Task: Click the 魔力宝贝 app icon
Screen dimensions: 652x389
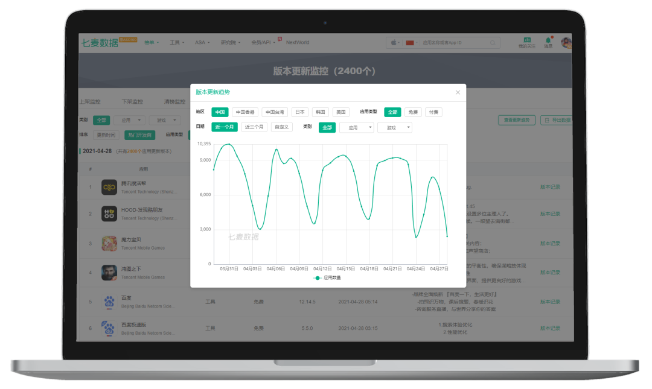Action: 109,243
